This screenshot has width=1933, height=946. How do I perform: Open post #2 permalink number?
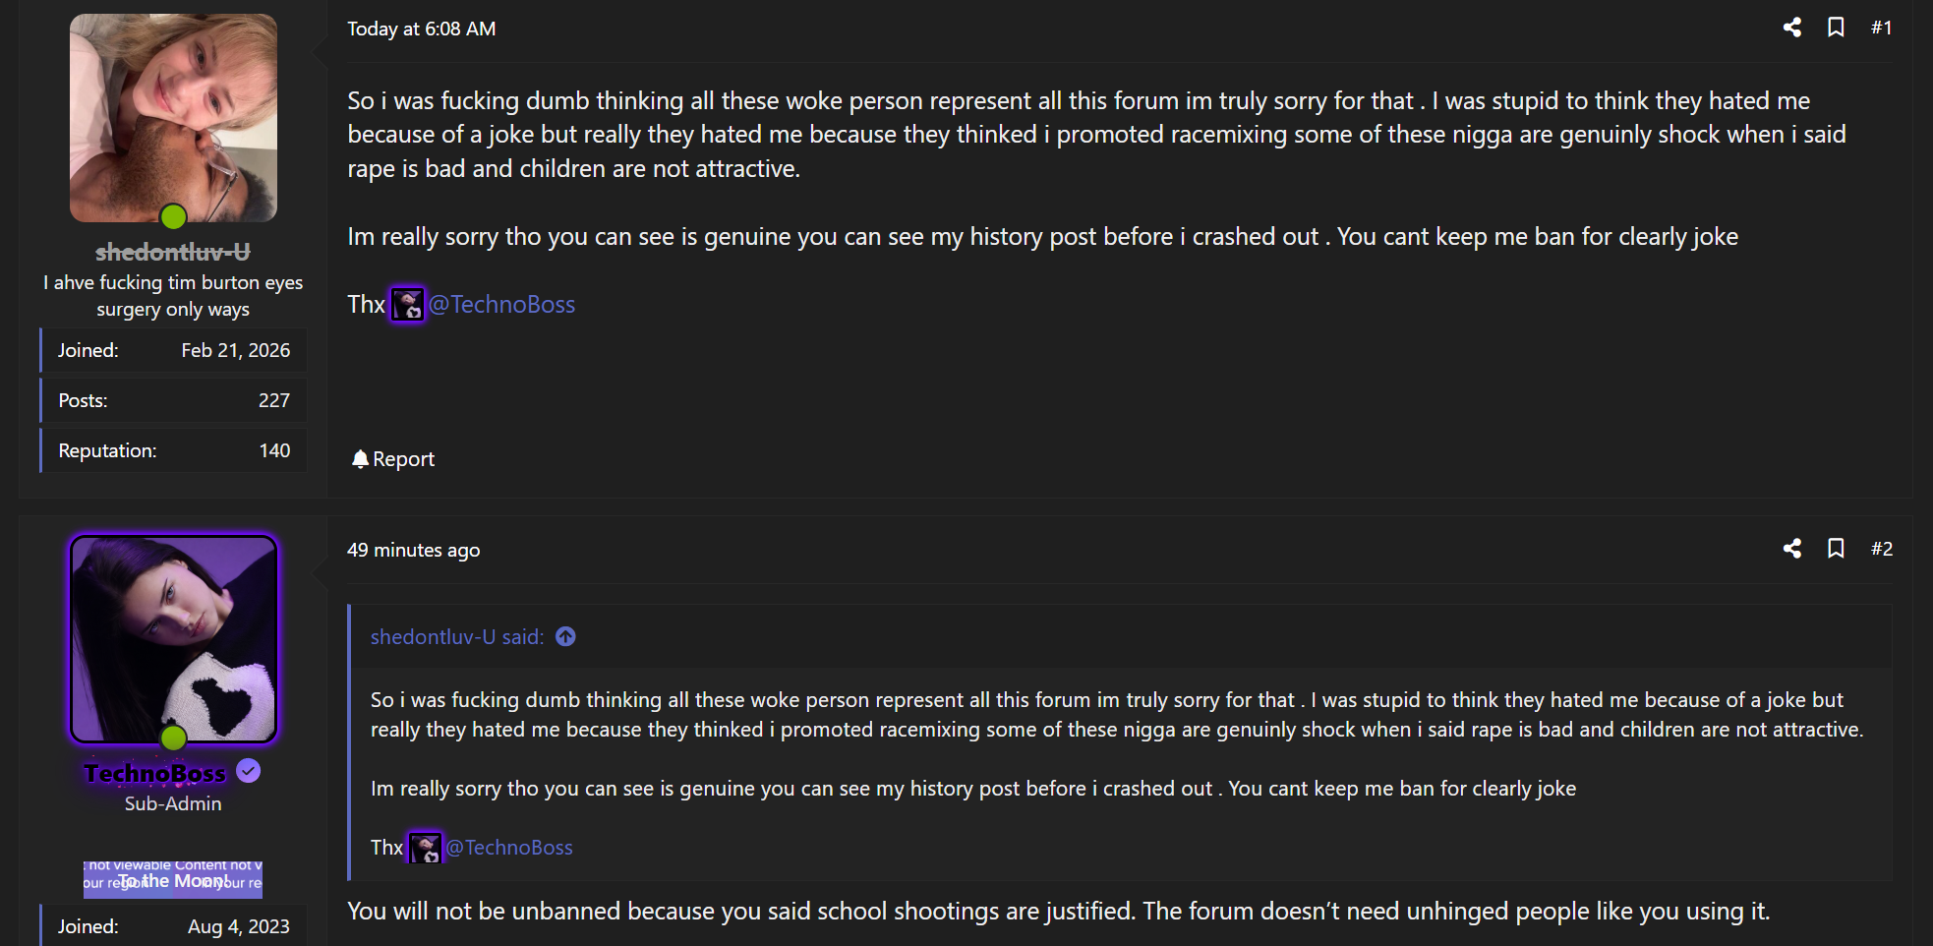[x=1881, y=549]
